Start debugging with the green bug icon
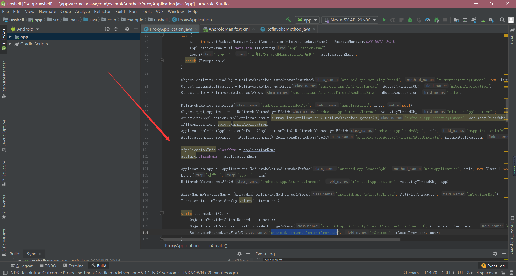 [410, 20]
